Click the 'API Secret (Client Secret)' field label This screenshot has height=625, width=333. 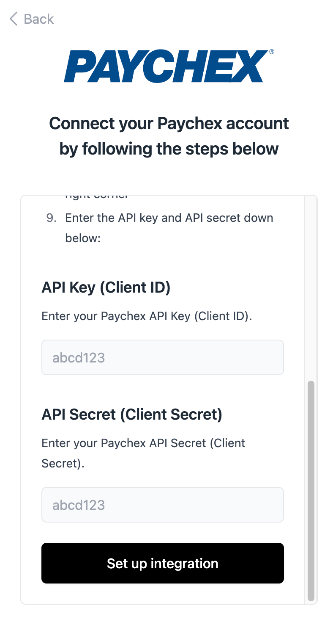tap(132, 415)
